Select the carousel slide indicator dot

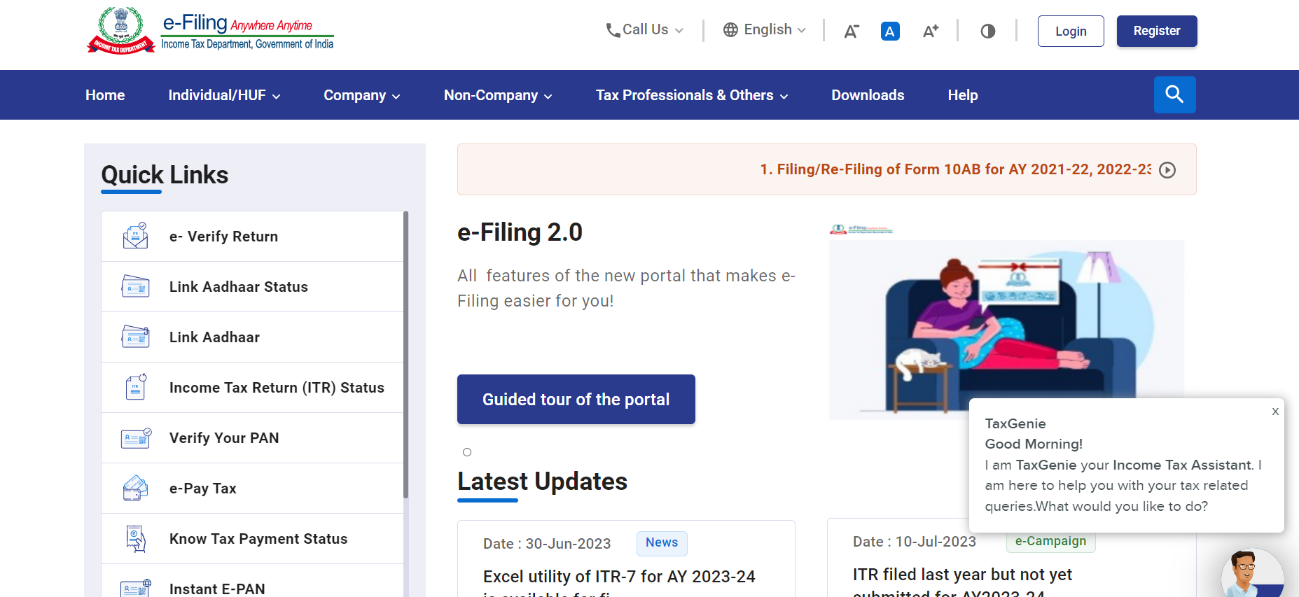tap(467, 452)
